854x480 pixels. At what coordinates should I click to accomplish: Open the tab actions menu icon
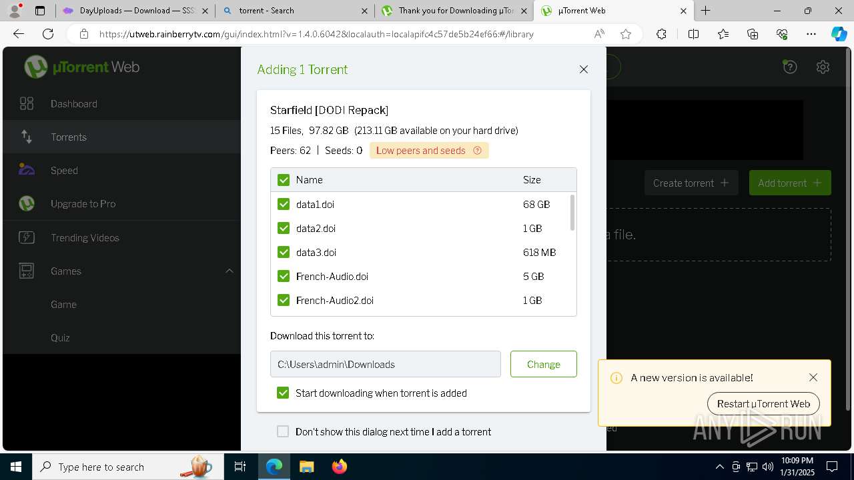pos(40,11)
